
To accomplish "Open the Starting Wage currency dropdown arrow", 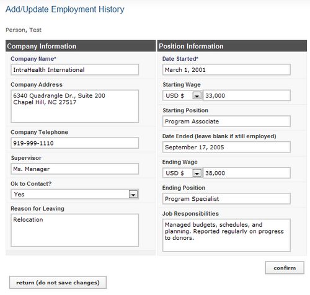I will 197,95.
